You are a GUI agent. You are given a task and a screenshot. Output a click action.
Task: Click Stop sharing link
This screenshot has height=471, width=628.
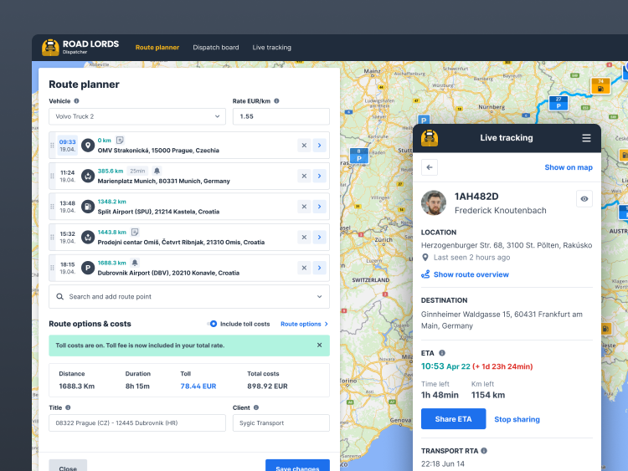[x=517, y=419]
